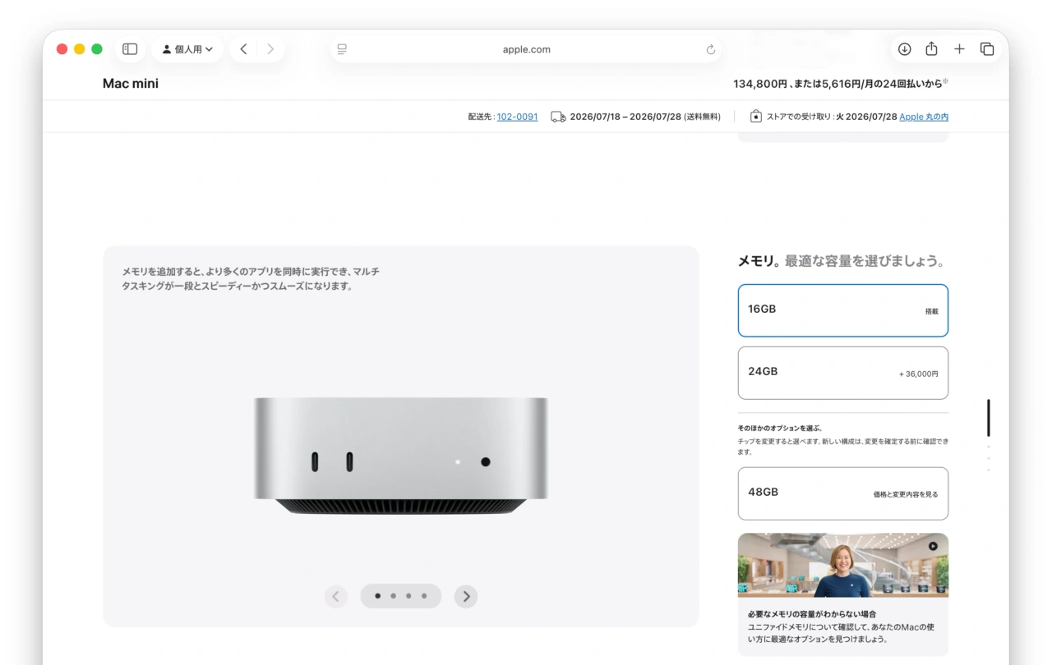Go forward with the forward arrow

(270, 49)
